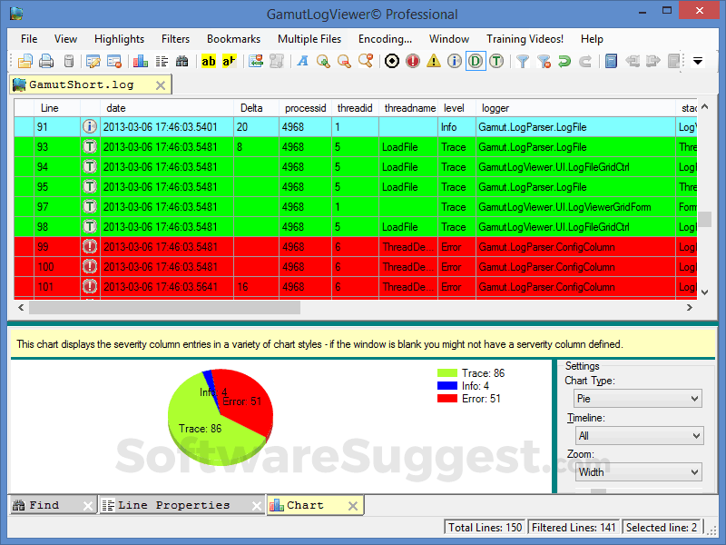Screen dimensions: 726x545
Task: Click the bullseye target toolbar icon
Action: pos(393,61)
